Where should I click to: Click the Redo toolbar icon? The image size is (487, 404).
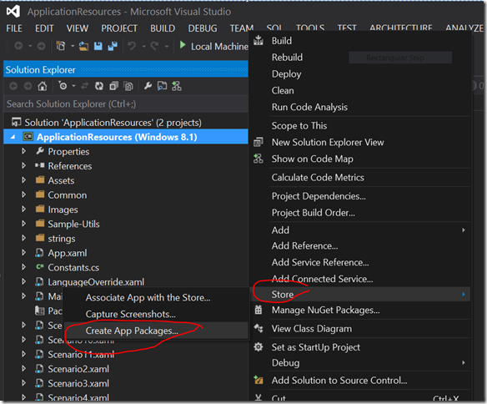tap(154, 46)
